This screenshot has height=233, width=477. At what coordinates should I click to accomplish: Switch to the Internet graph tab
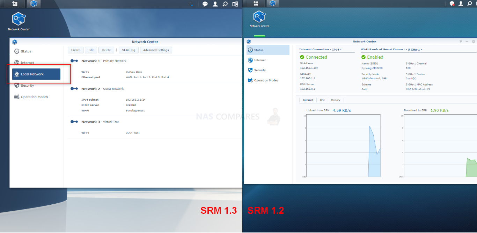(308, 100)
